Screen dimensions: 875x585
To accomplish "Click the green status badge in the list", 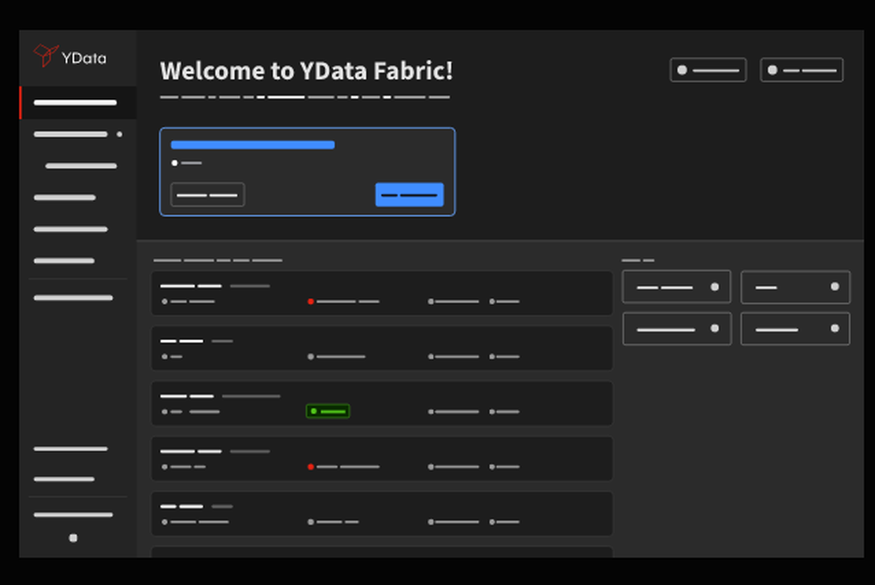I will pyautogui.click(x=328, y=412).
